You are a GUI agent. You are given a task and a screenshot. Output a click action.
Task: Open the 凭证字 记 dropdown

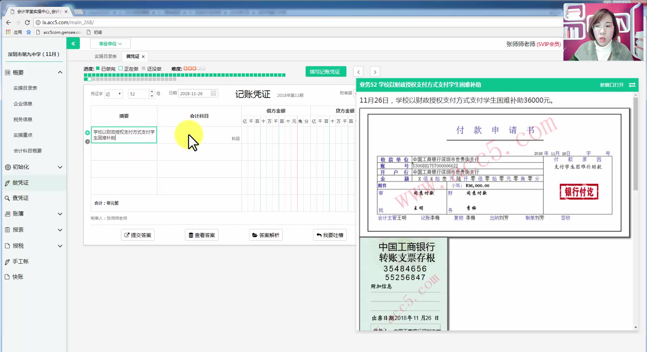tap(113, 94)
